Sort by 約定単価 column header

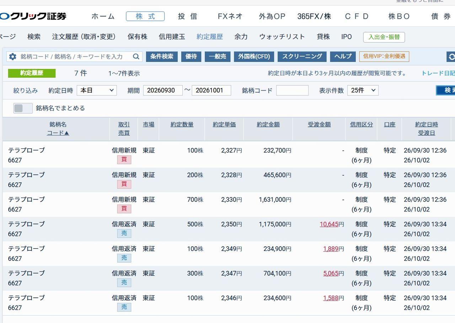(224, 125)
